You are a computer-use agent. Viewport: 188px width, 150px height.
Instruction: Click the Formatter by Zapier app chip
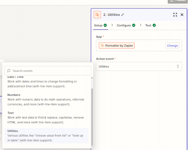pyautogui.click(x=117, y=45)
